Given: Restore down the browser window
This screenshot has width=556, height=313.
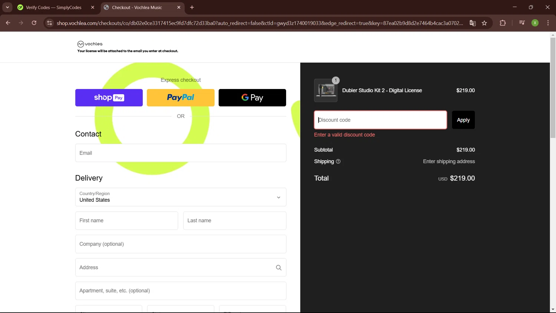Looking at the screenshot, I should click(531, 7).
